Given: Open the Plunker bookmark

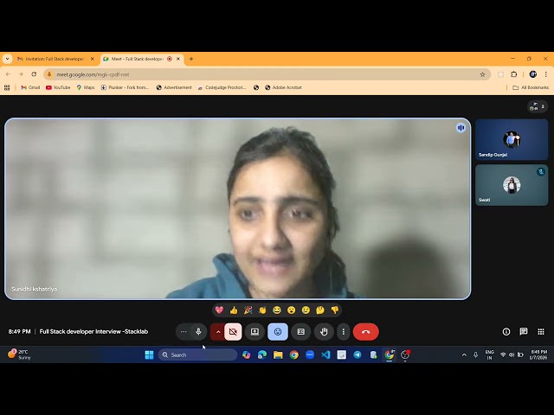Looking at the screenshot, I should (125, 87).
